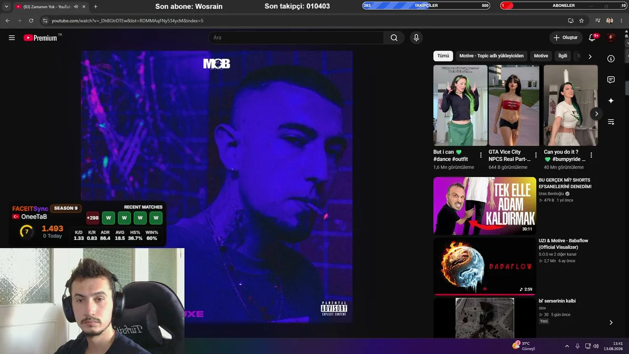
Task: Show hidden system tray icons
Action: pyautogui.click(x=567, y=346)
